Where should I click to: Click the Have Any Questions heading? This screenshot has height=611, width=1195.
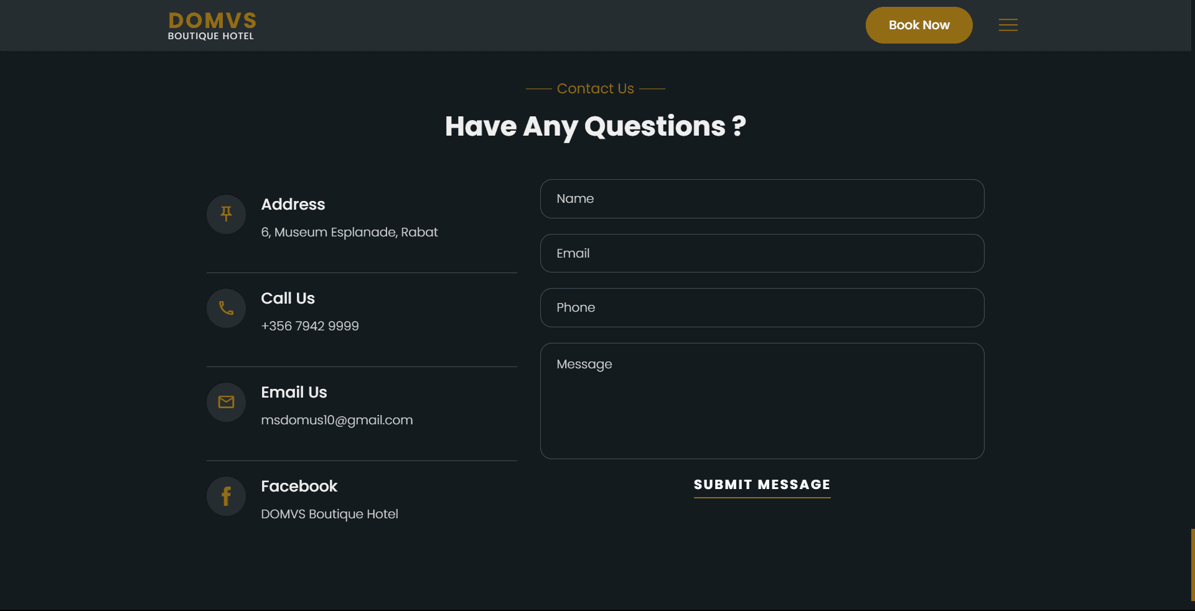[595, 126]
